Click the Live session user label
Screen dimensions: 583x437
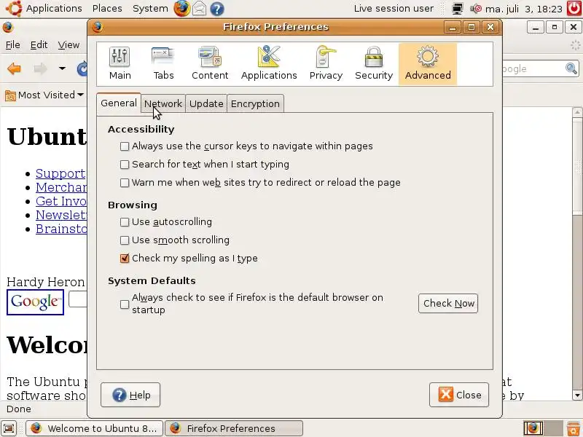(394, 9)
